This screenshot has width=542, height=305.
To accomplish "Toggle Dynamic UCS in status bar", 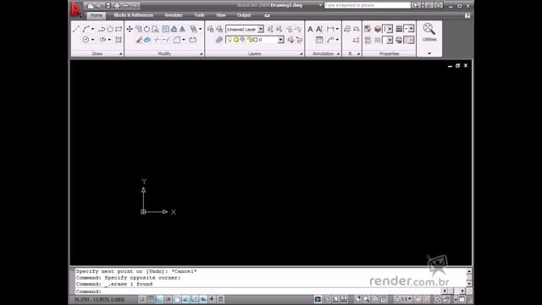I will click(x=195, y=299).
